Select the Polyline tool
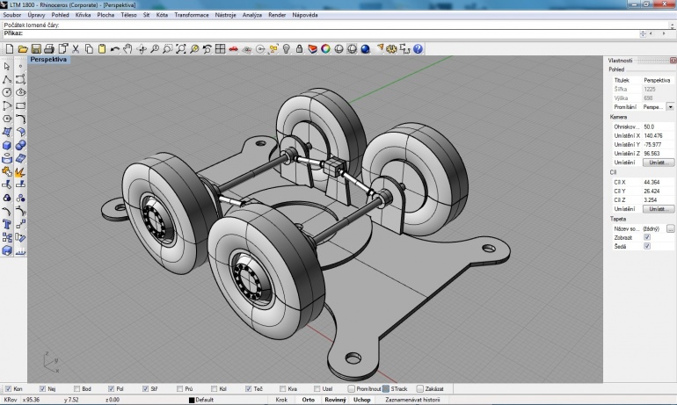 pyautogui.click(x=7, y=79)
